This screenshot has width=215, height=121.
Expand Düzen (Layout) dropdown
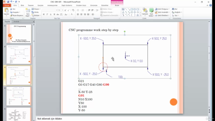point(36,9)
